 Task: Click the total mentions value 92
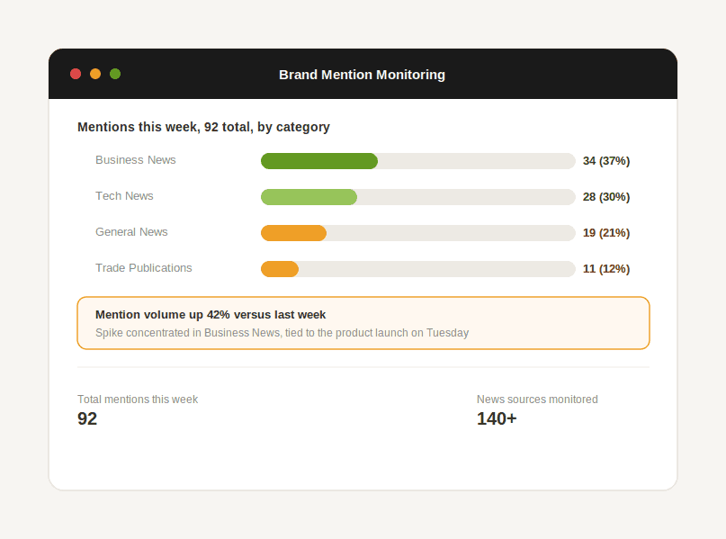click(87, 418)
